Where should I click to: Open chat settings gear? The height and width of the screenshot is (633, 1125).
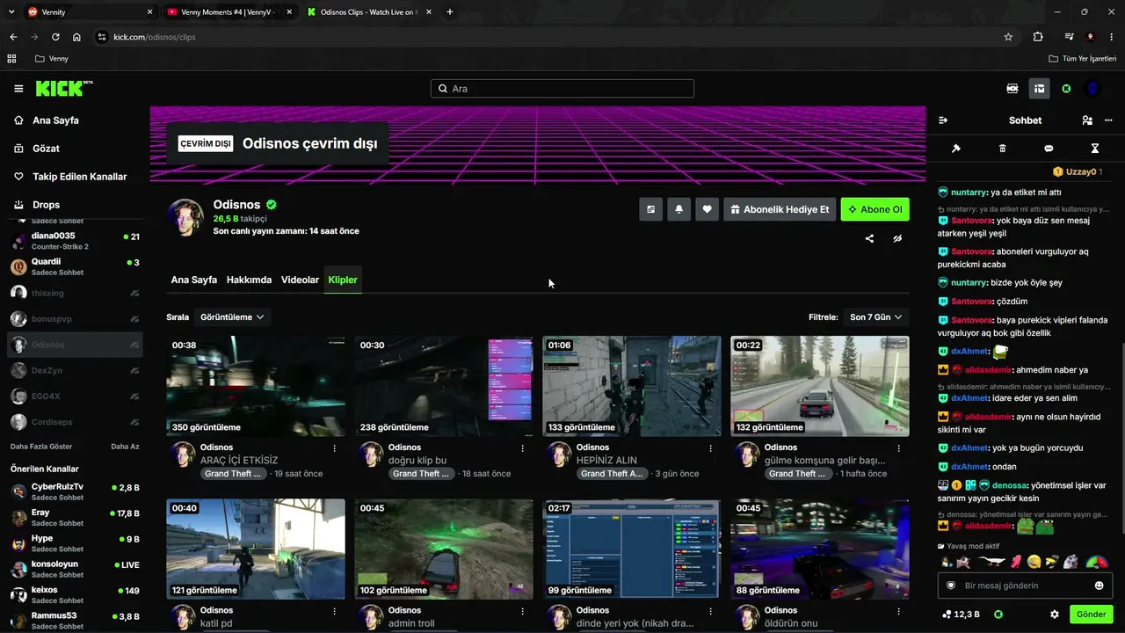pyautogui.click(x=1055, y=615)
